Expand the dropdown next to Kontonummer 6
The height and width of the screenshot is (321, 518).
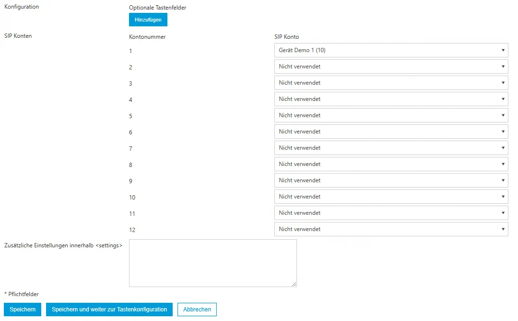click(390, 132)
